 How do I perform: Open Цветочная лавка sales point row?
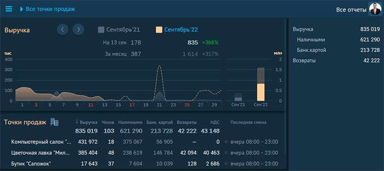145,153
